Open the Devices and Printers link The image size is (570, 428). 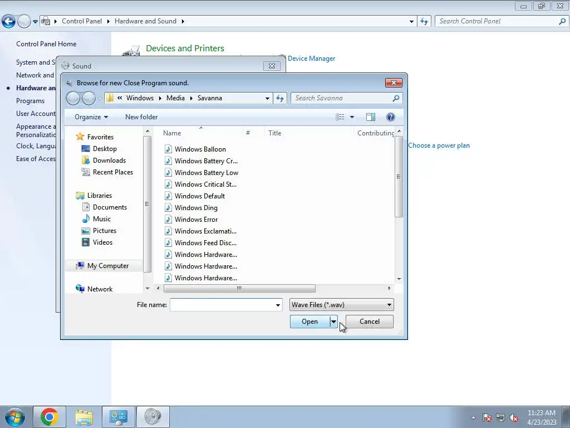[x=185, y=48]
